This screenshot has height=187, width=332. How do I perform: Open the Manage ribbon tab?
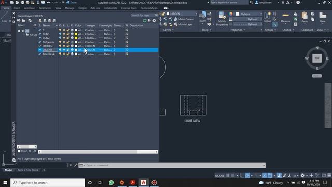click(x=70, y=8)
